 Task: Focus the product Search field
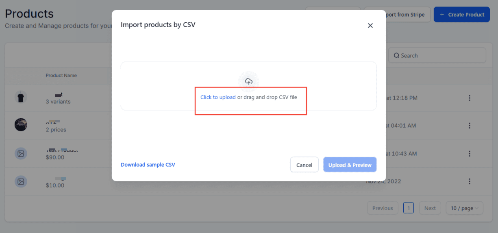click(x=437, y=55)
